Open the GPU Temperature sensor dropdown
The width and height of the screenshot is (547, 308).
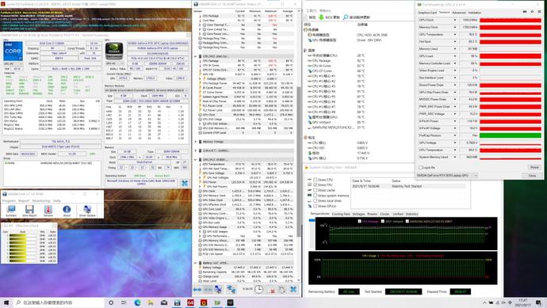454,35
